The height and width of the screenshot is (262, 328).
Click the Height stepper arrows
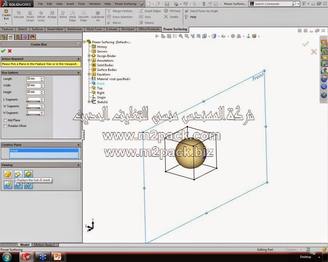coord(42,92)
